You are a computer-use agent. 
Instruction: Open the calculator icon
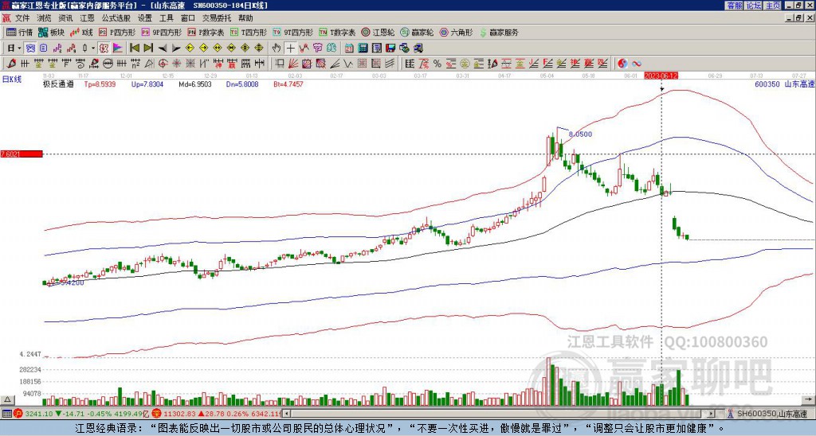click(363, 49)
